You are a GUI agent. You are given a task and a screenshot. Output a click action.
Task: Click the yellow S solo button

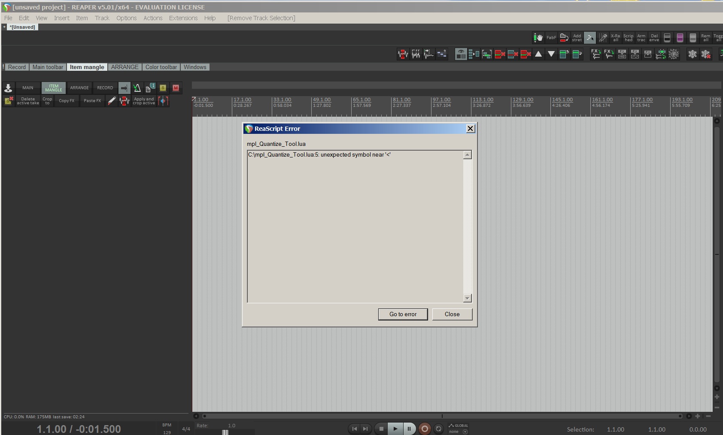163,88
